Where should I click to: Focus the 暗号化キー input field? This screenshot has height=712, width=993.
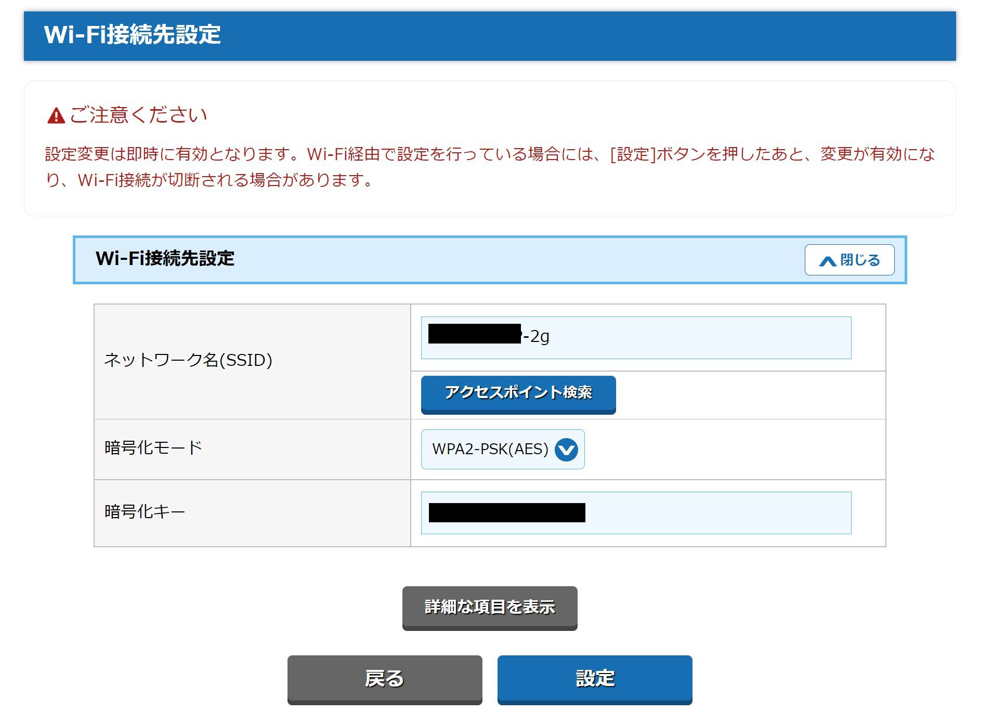(717, 513)
